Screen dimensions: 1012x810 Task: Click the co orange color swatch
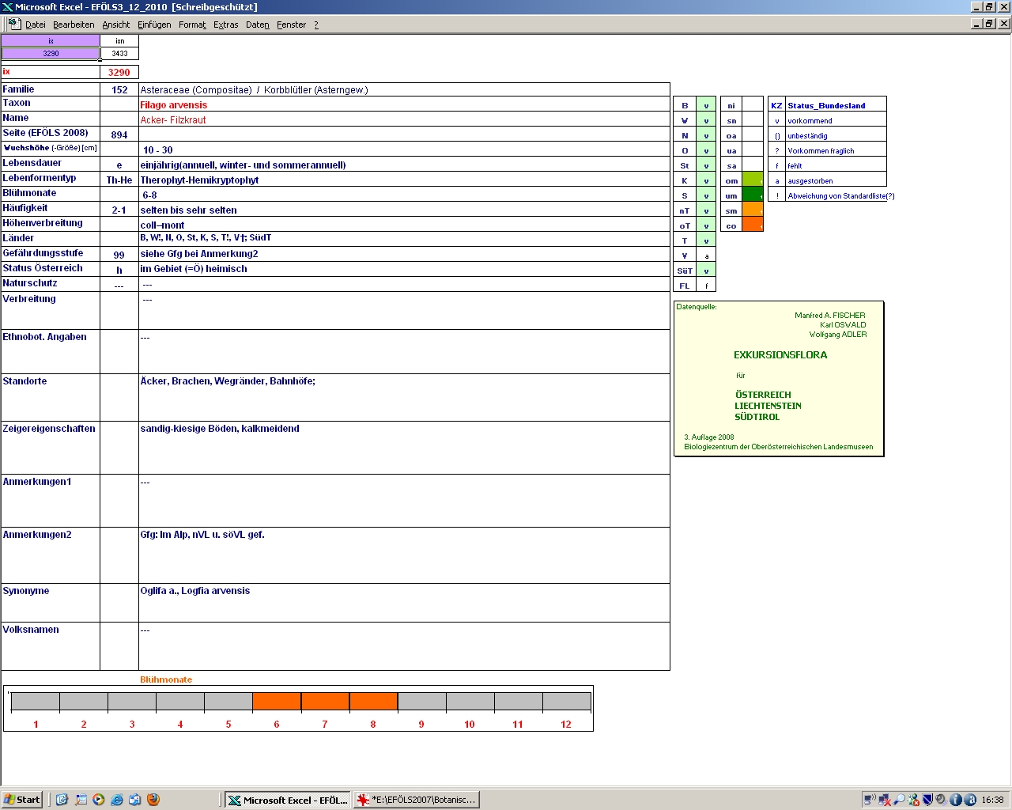click(753, 225)
